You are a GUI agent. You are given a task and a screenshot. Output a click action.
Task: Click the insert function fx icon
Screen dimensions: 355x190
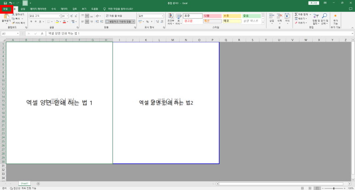42,33
